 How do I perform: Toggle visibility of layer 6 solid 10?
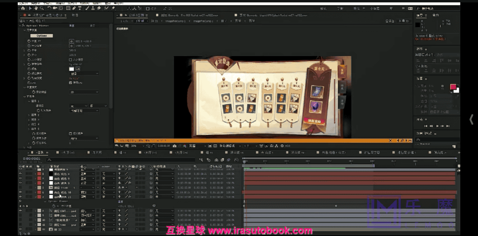point(21,193)
